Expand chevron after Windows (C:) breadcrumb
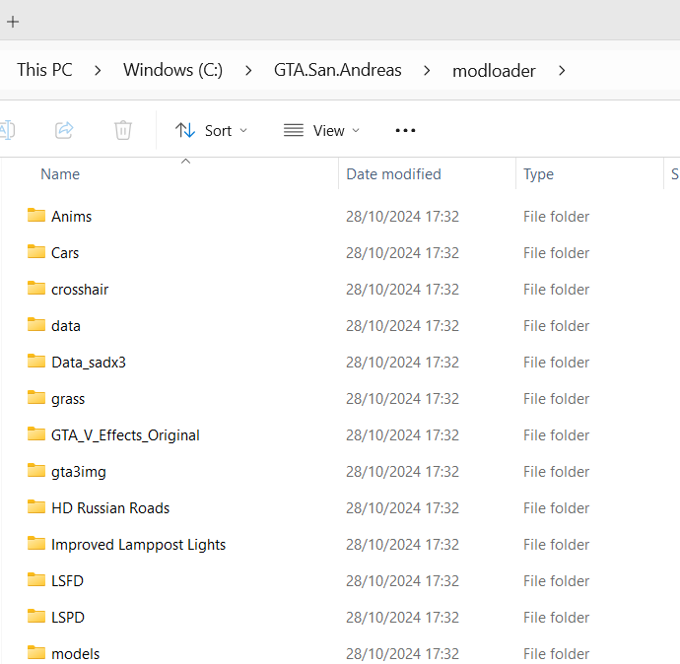The height and width of the screenshot is (664, 680). [x=248, y=71]
